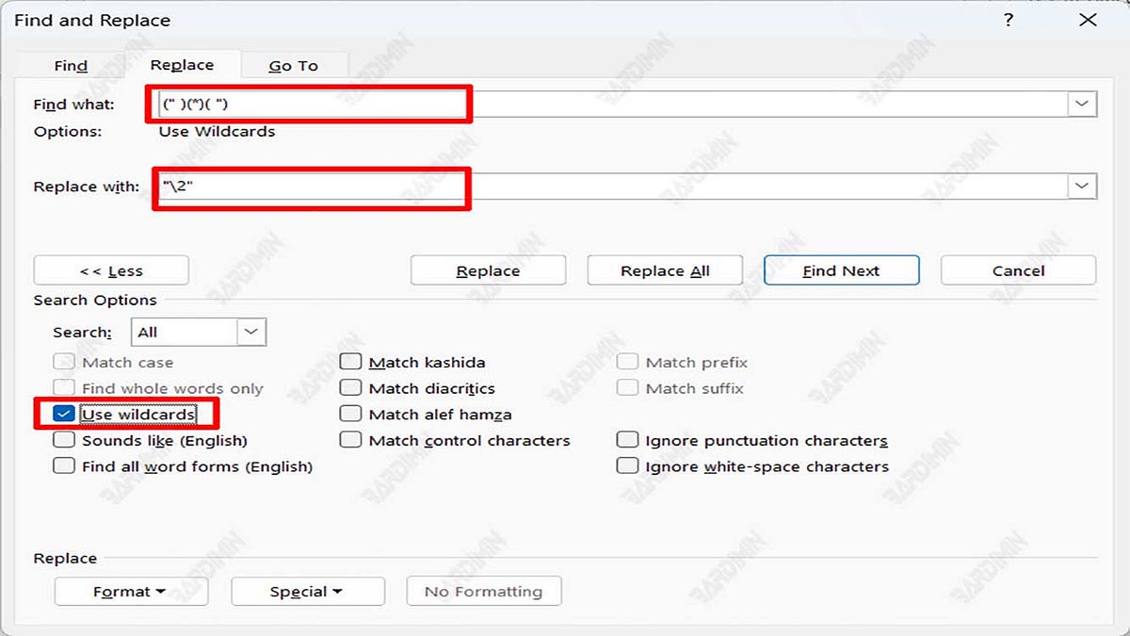The height and width of the screenshot is (636, 1130).
Task: Open the Find what history dropdown
Action: coord(1081,104)
